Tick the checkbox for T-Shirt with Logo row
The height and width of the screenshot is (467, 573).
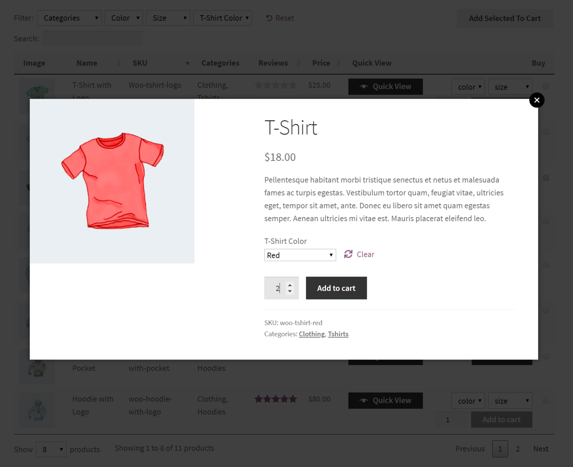(546, 86)
